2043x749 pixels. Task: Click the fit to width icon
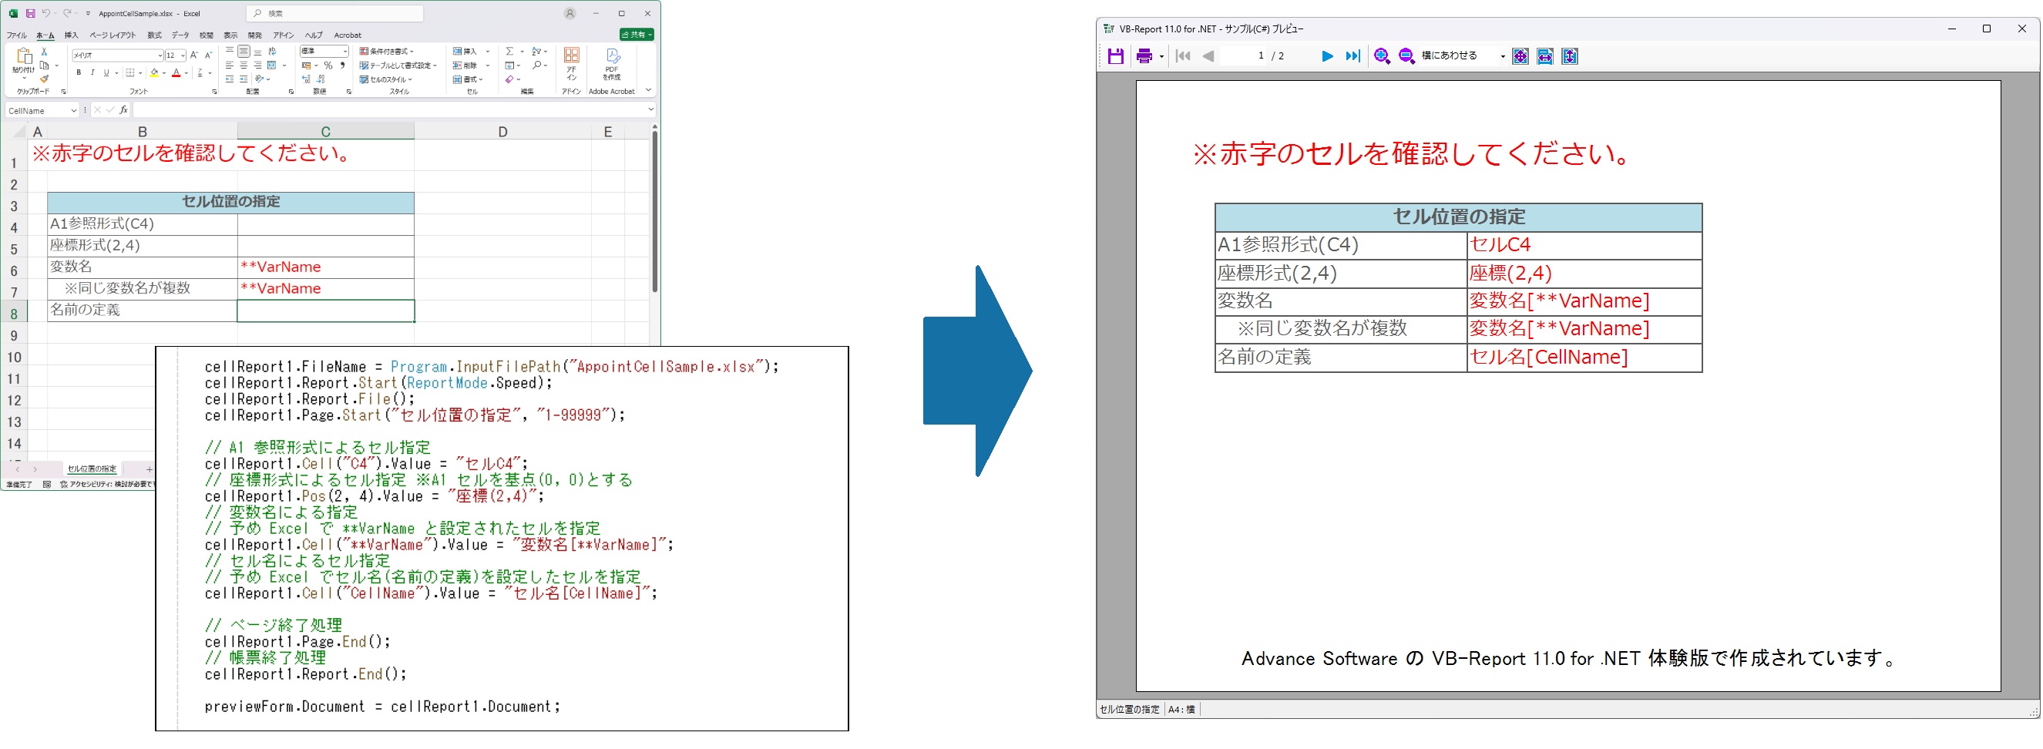tap(1544, 56)
